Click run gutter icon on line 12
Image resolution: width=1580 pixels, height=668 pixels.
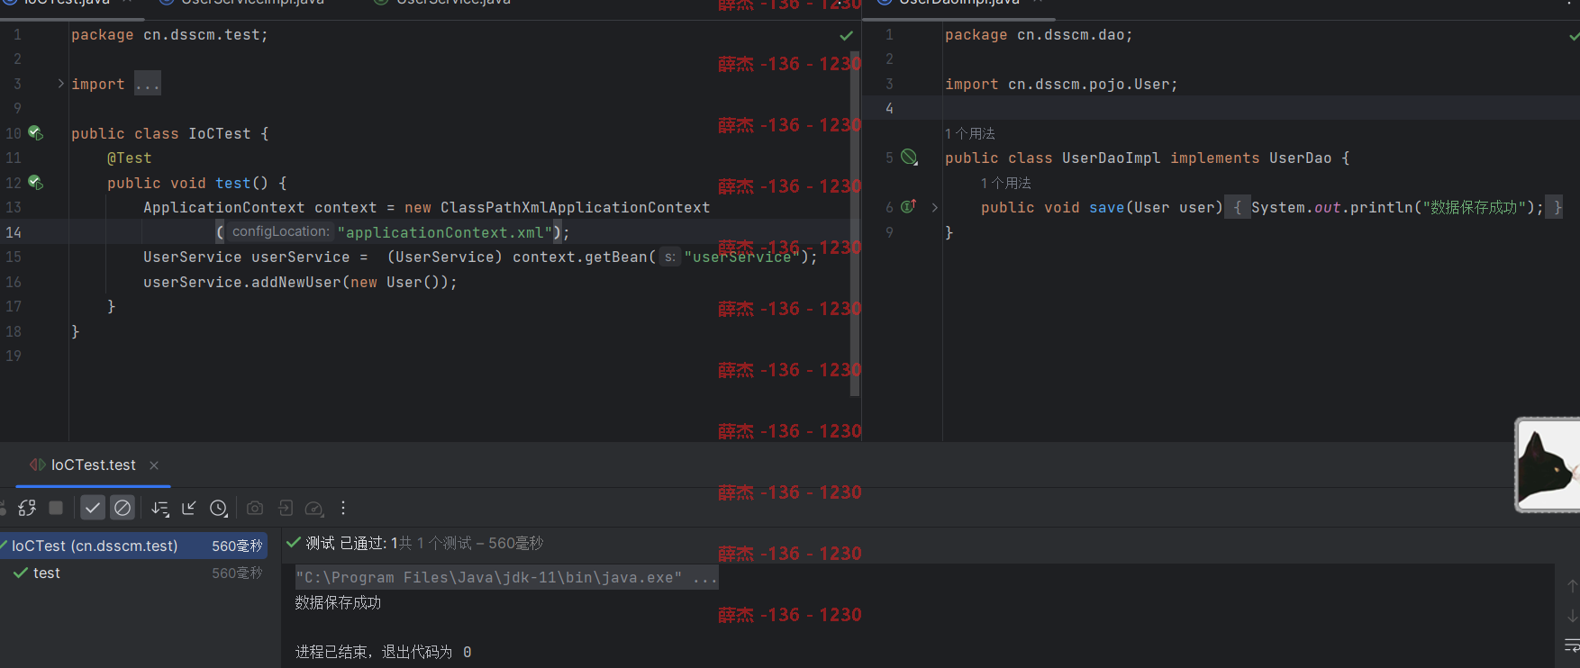35,182
